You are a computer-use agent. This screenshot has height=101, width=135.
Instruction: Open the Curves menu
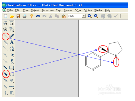pyautogui.click(x=68, y=10)
